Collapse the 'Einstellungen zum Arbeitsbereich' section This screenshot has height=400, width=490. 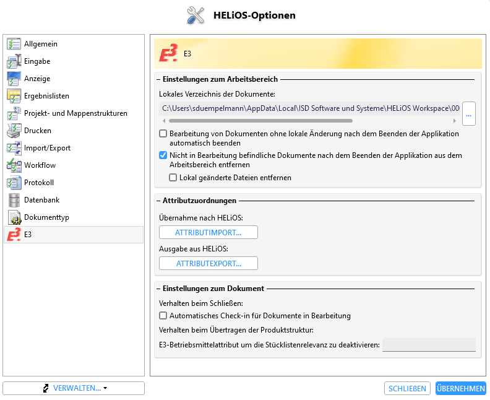tap(158, 79)
